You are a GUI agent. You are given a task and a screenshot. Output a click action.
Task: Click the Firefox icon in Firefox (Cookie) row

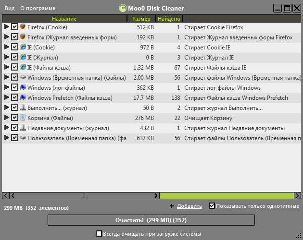[23, 26]
